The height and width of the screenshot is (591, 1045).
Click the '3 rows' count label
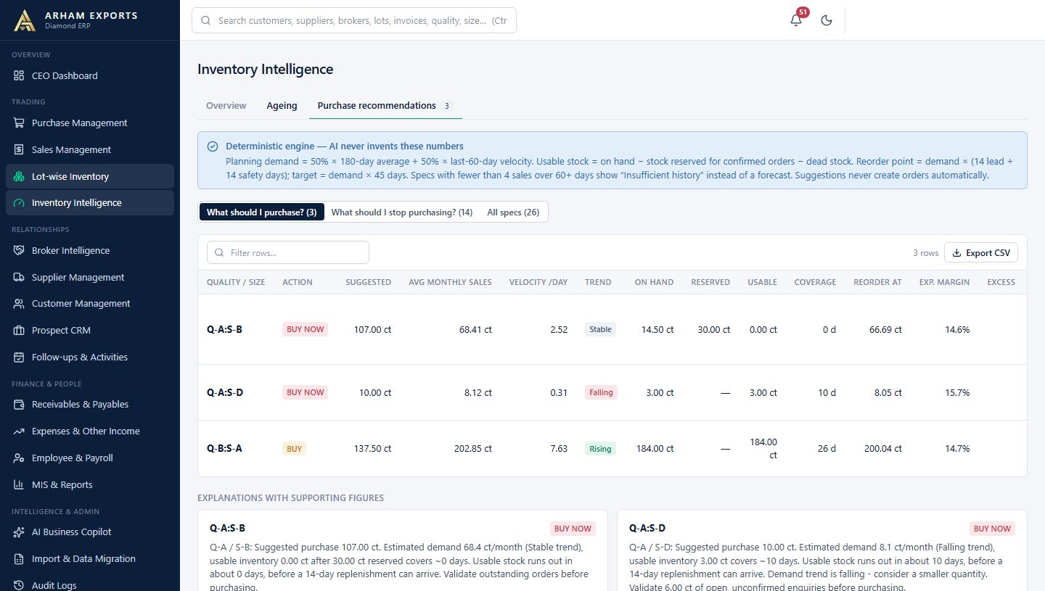click(x=925, y=253)
